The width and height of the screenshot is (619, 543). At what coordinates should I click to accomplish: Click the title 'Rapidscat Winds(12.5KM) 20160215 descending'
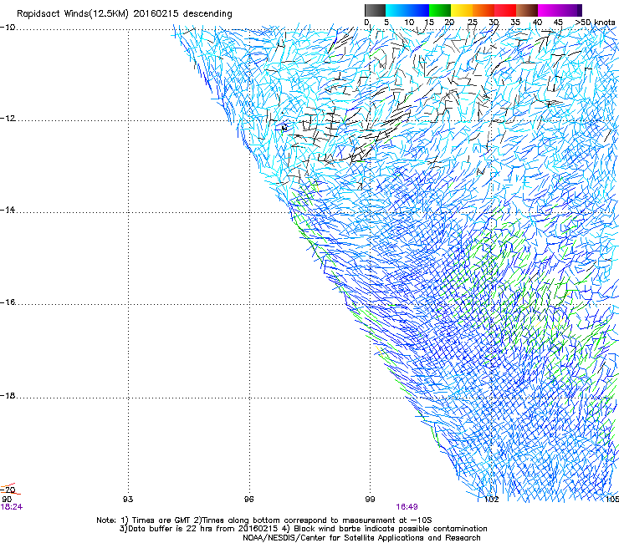tap(125, 14)
